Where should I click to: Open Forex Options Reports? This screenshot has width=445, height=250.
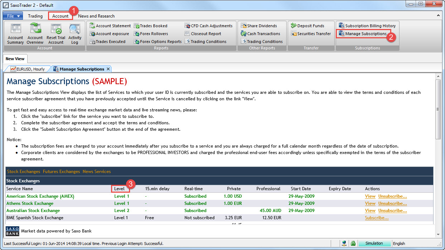[x=158, y=42]
